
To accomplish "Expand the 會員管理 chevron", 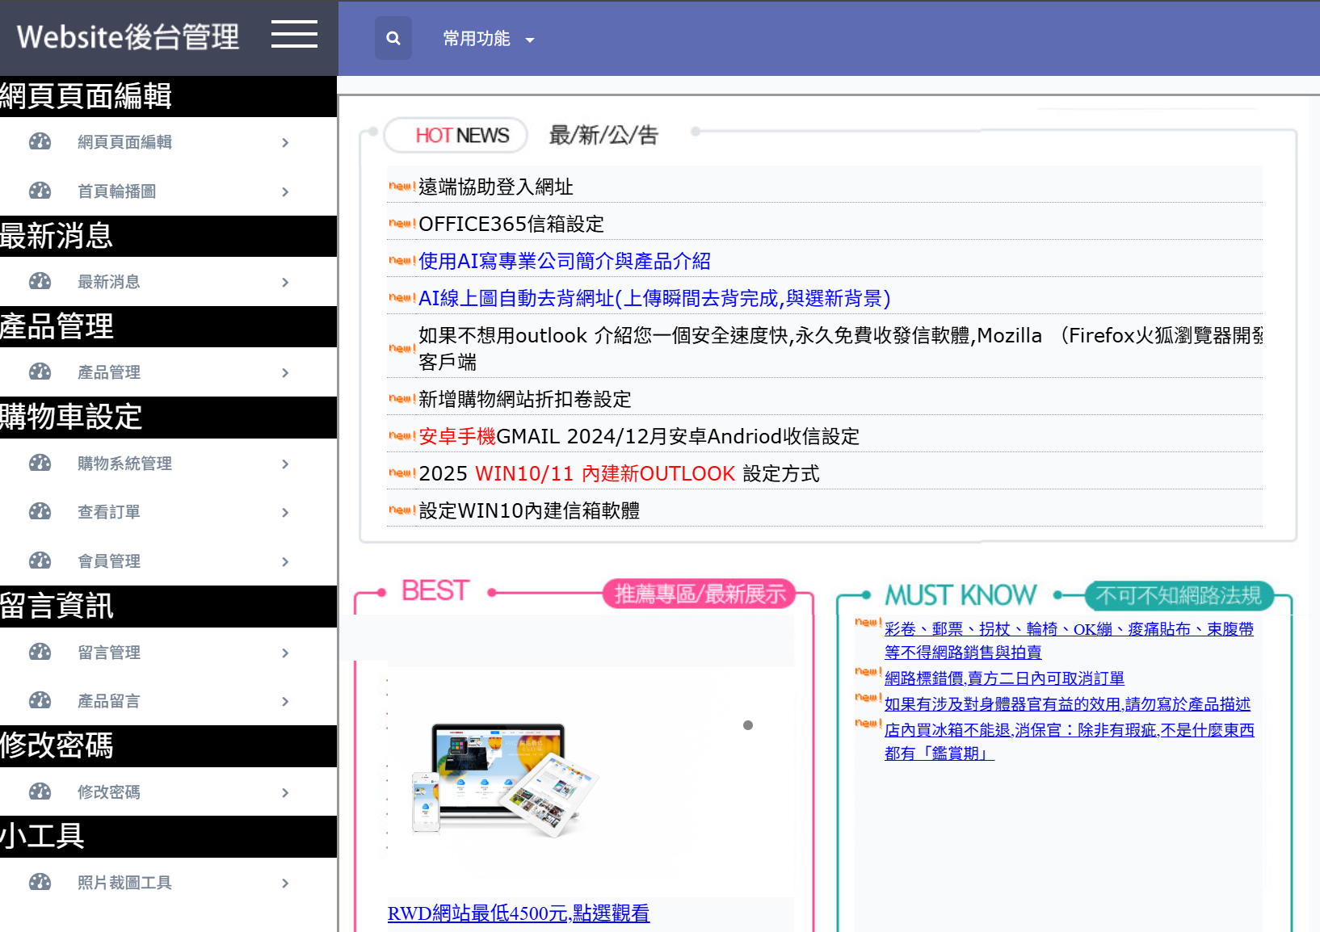I will click(x=285, y=562).
